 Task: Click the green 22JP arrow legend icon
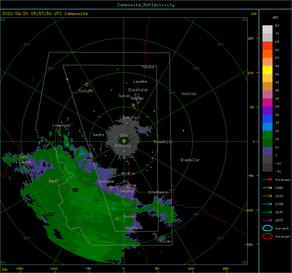click(x=267, y=212)
